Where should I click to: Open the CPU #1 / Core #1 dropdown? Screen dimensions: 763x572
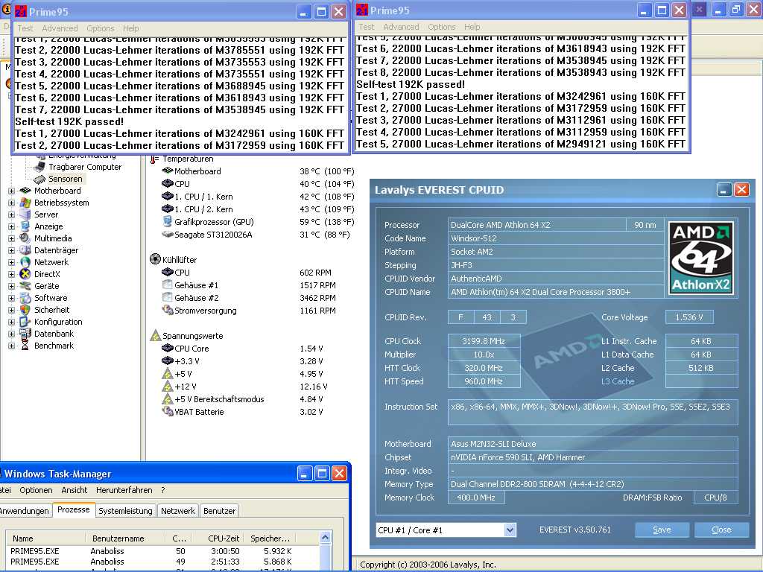(510, 530)
